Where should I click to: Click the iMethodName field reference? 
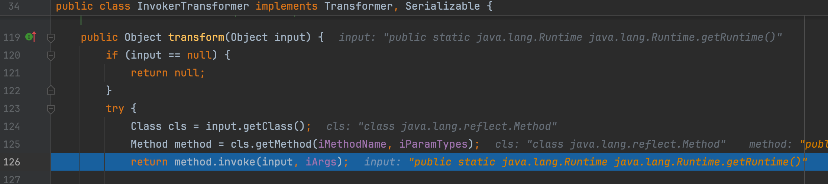click(352, 144)
